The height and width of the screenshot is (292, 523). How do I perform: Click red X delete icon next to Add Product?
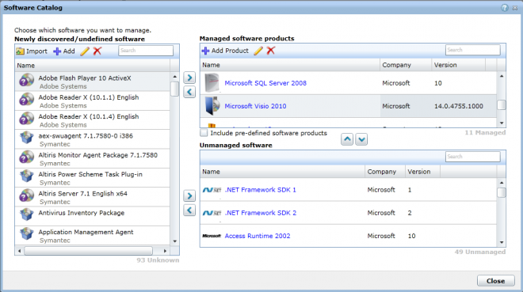click(x=271, y=51)
